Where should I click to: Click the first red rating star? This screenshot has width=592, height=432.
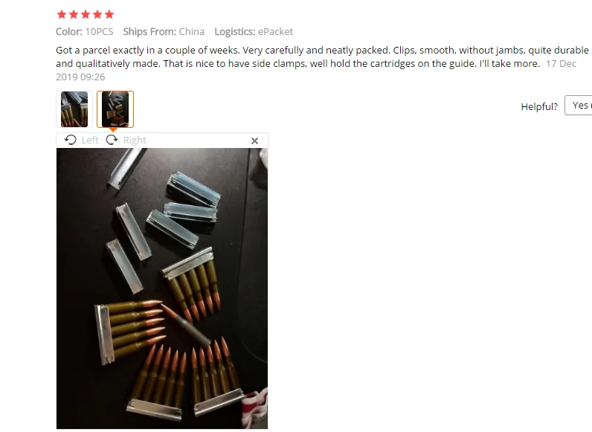pyautogui.click(x=62, y=14)
